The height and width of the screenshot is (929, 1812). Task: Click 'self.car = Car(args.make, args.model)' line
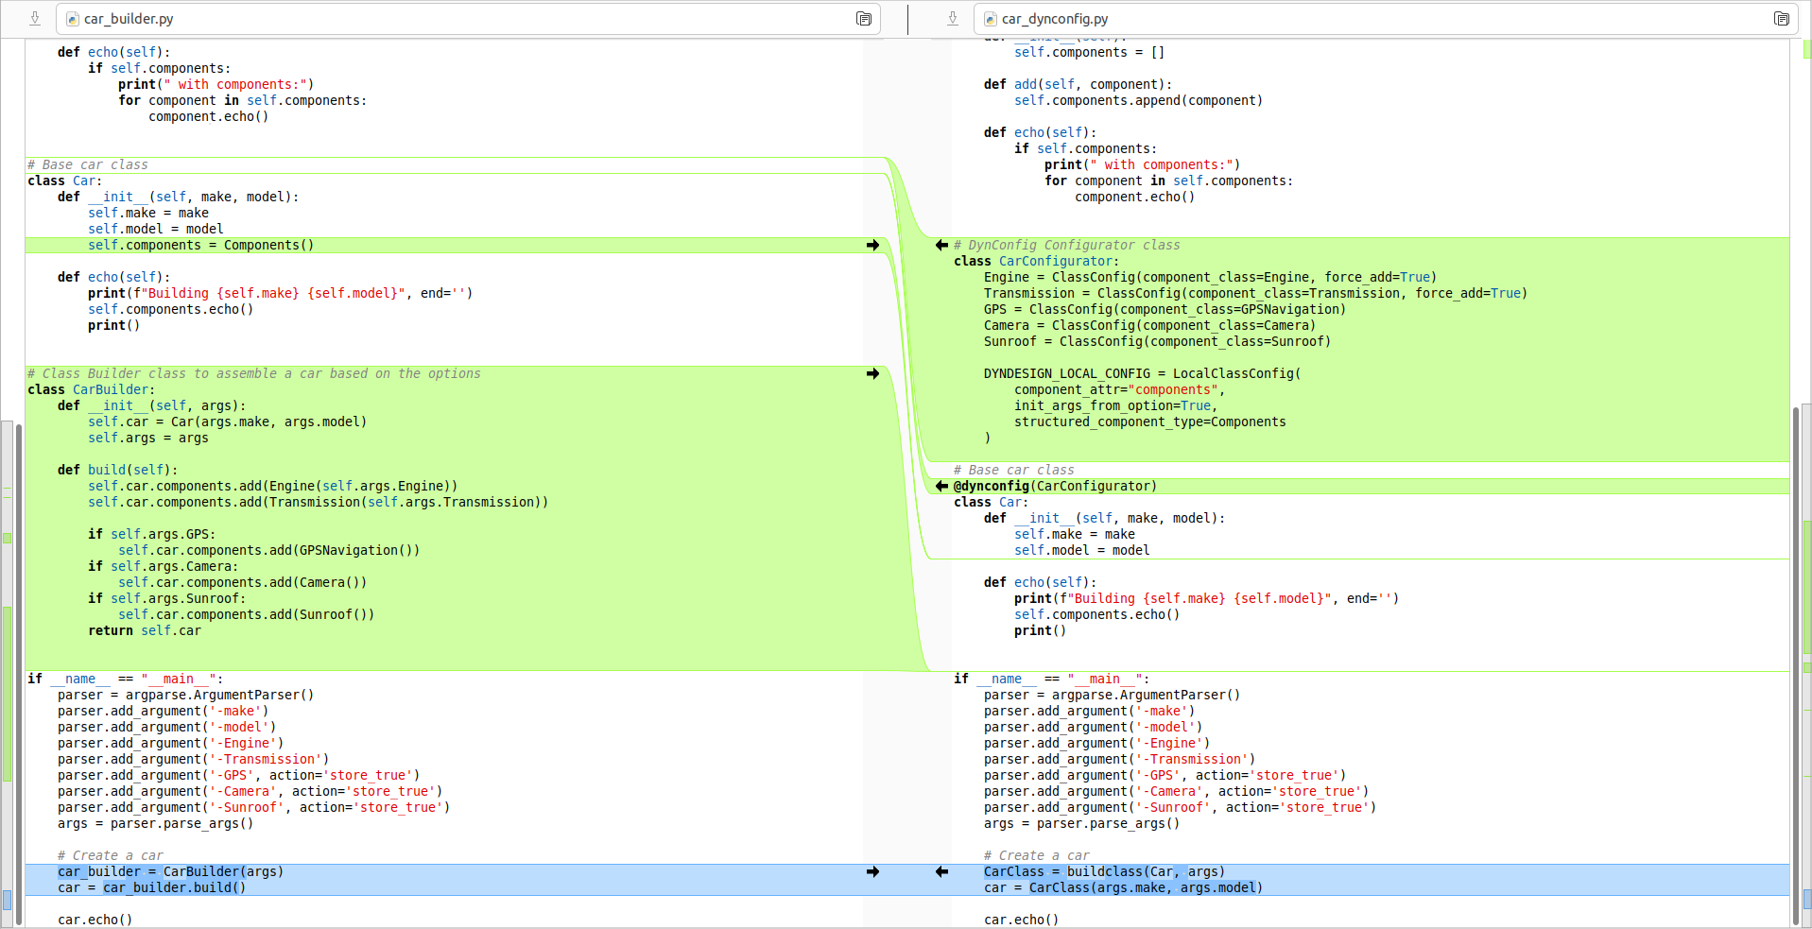coord(227,421)
